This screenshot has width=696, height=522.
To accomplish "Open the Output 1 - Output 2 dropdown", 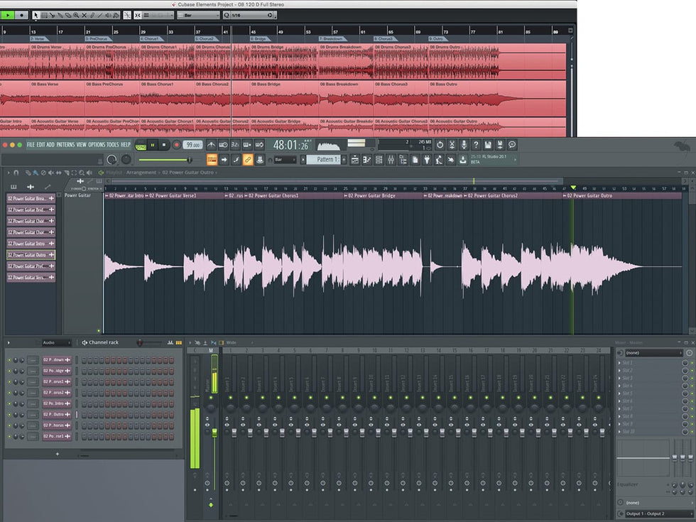I will click(654, 513).
